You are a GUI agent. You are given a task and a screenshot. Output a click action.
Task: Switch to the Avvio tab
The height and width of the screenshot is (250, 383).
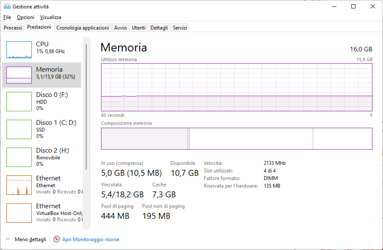click(x=120, y=28)
